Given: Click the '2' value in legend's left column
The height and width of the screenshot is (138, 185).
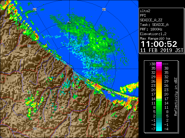Looking at the screenshot, I should tap(154, 116).
